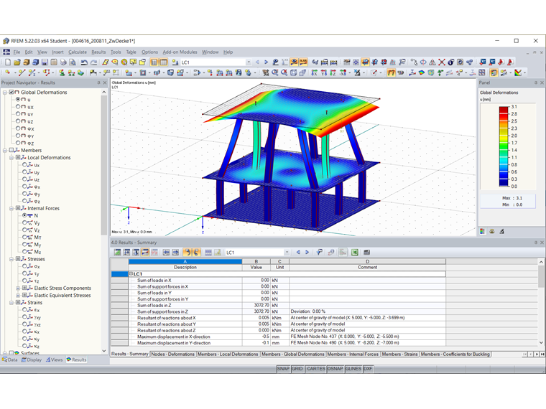The image size is (546, 409).
Task: Switch to the Members - Internal Forces tab
Action: [353, 354]
